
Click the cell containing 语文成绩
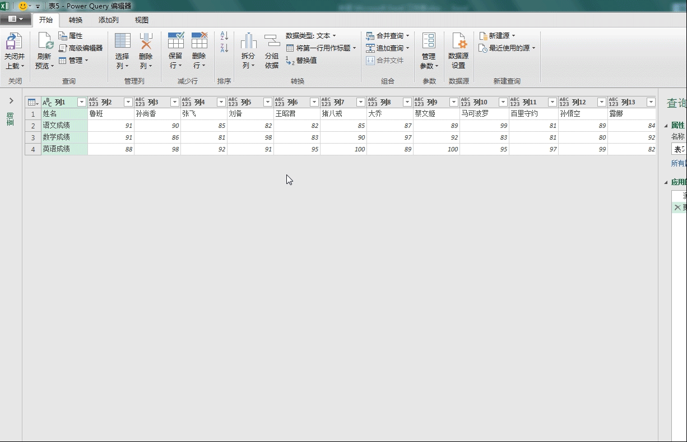click(64, 126)
